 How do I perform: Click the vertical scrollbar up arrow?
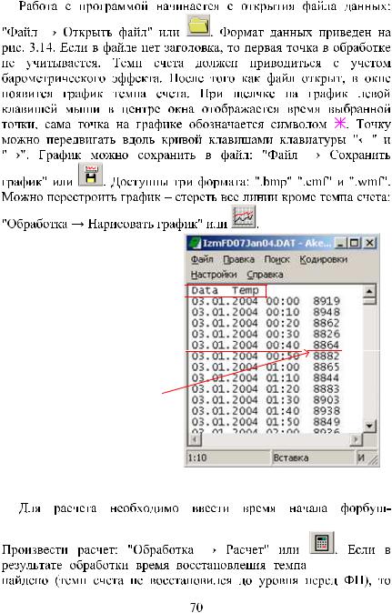point(369,291)
